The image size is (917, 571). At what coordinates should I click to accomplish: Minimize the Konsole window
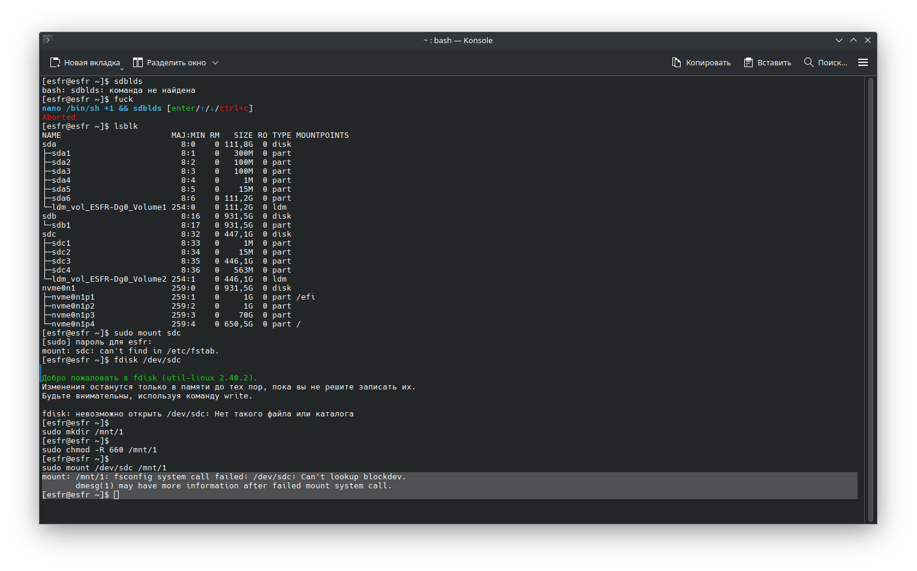[839, 40]
